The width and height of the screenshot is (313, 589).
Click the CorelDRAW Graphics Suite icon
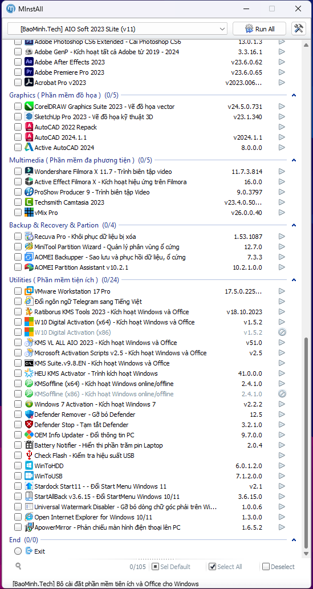29,106
